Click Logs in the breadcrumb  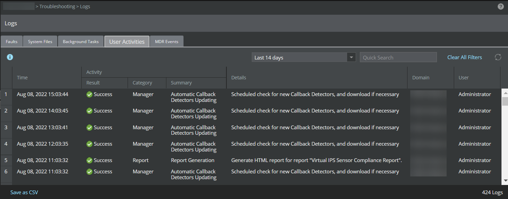pos(85,6)
